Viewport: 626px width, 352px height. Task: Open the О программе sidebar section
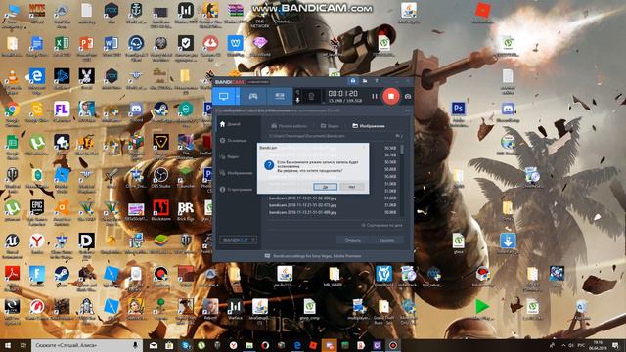point(236,189)
